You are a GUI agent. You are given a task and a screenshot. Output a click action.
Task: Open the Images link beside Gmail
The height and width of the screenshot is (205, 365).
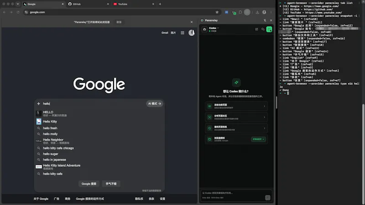point(173,33)
